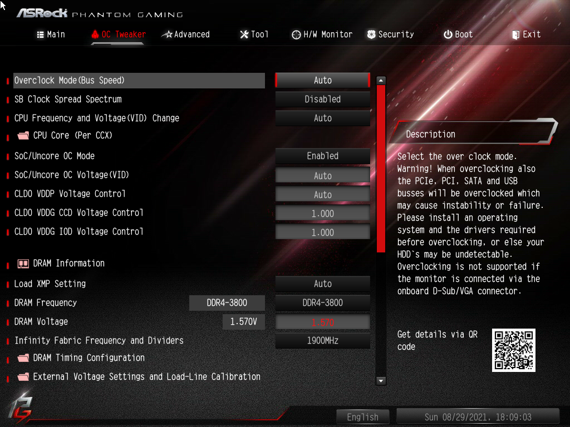Open the Exit tab
The width and height of the screenshot is (570, 427).
[x=526, y=34]
